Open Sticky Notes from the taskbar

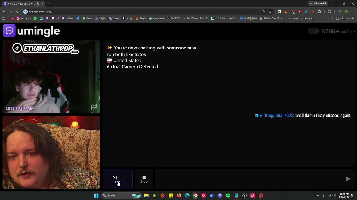171,196
